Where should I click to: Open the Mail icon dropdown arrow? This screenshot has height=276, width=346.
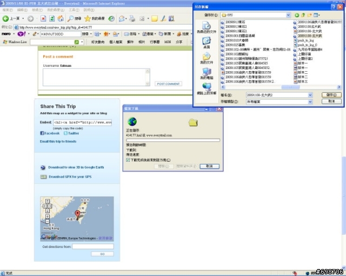click(x=126, y=19)
